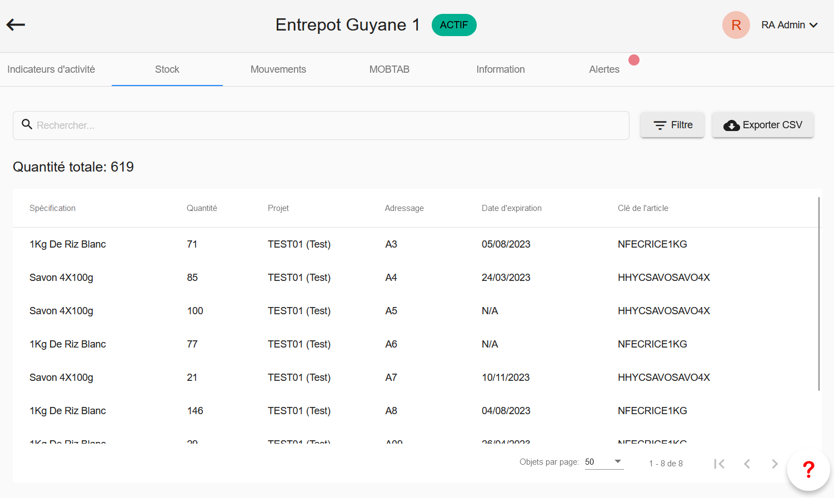Click the Quantité column header
The width and height of the screenshot is (834, 498).
point(202,208)
